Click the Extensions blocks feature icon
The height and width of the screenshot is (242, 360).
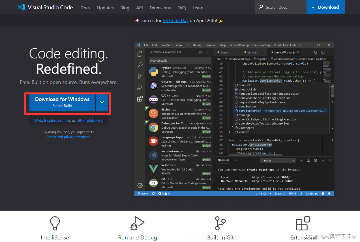[x=303, y=224]
